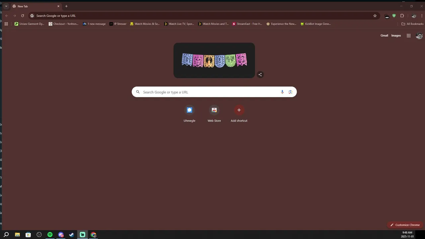Open Chrome profile avatar in toolbar
Image resolution: width=425 pixels, height=239 pixels.
414,16
